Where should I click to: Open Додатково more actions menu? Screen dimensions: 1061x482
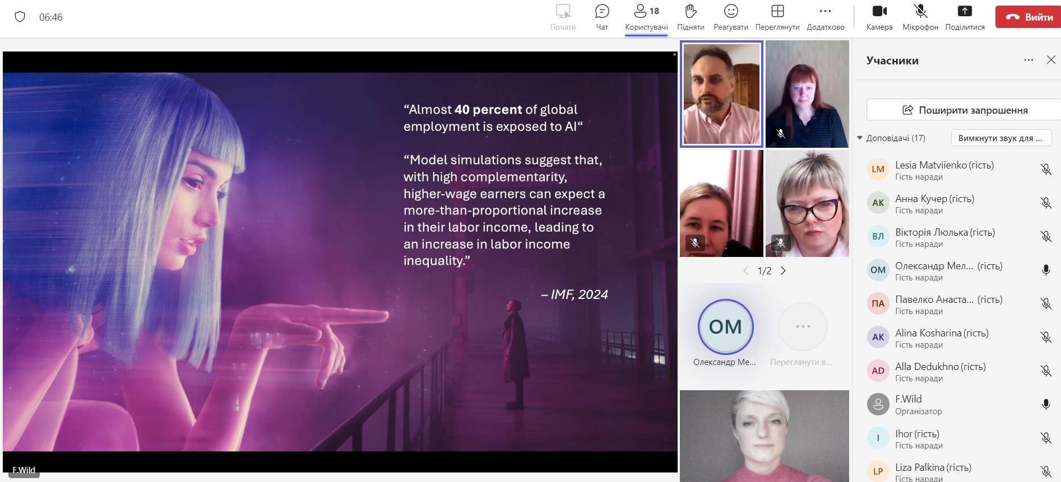826,17
